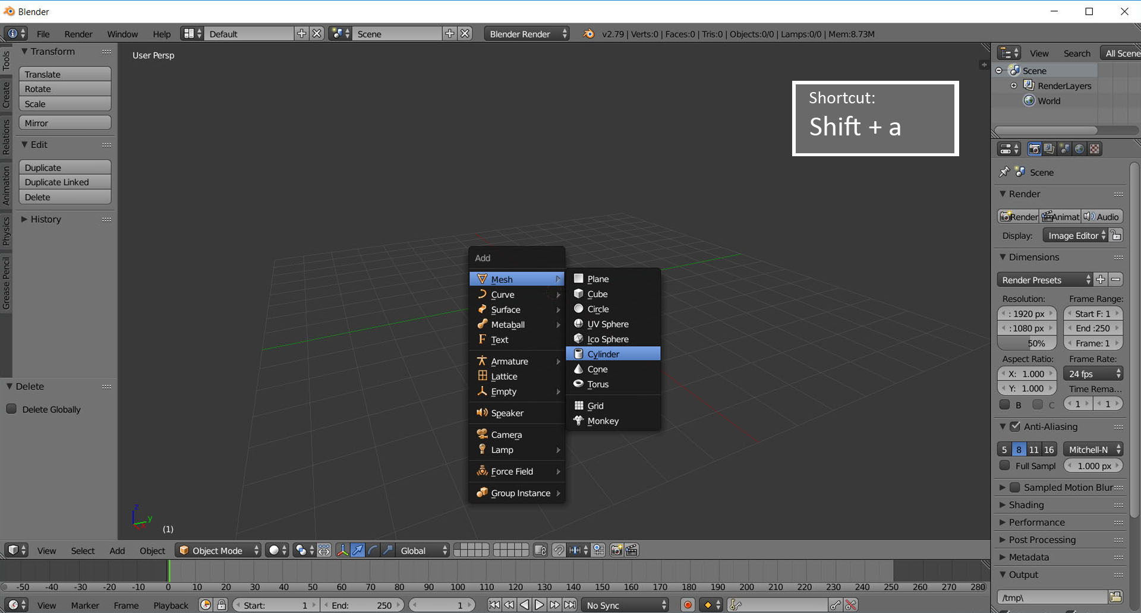
Task: Toggle the Border (B) checkbox
Action: [1004, 405]
